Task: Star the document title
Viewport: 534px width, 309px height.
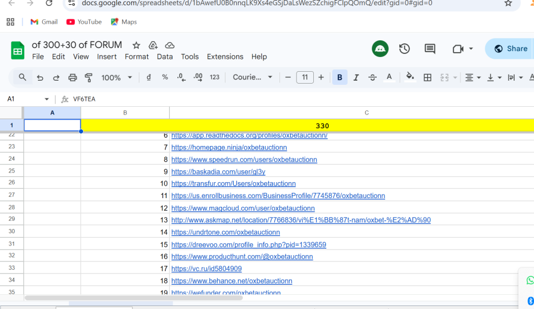Action: click(136, 45)
